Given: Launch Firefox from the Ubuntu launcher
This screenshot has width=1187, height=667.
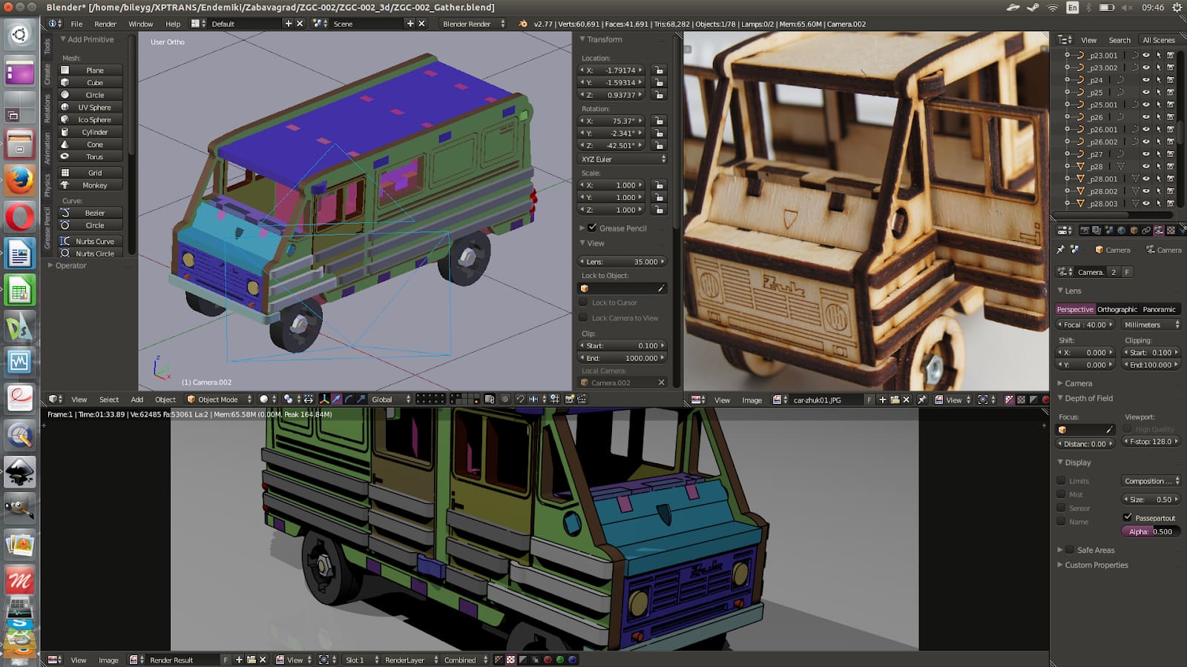Looking at the screenshot, I should click(20, 180).
